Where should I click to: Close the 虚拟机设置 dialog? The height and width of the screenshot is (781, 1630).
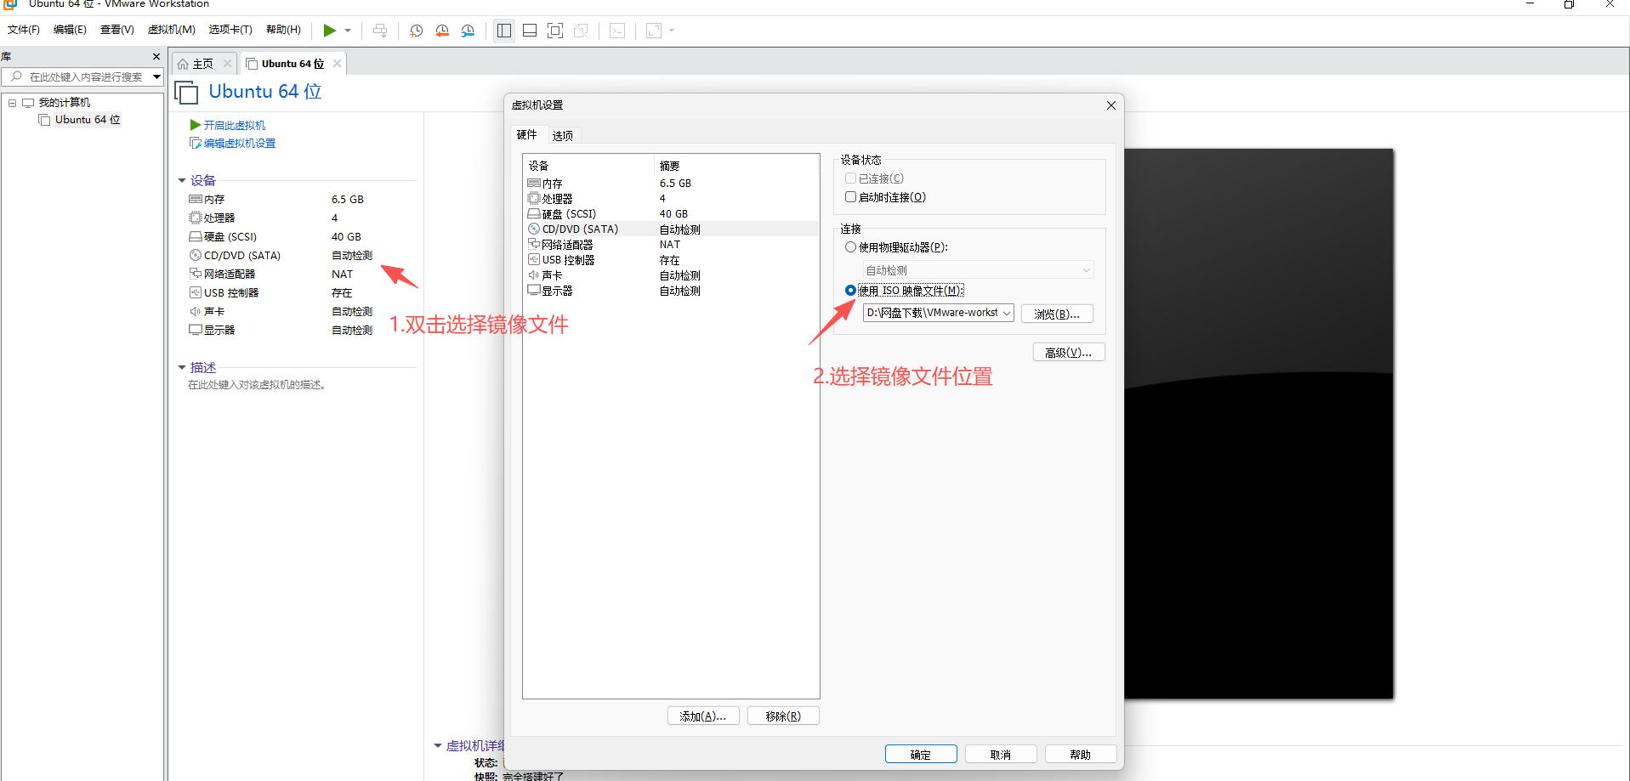(1110, 105)
